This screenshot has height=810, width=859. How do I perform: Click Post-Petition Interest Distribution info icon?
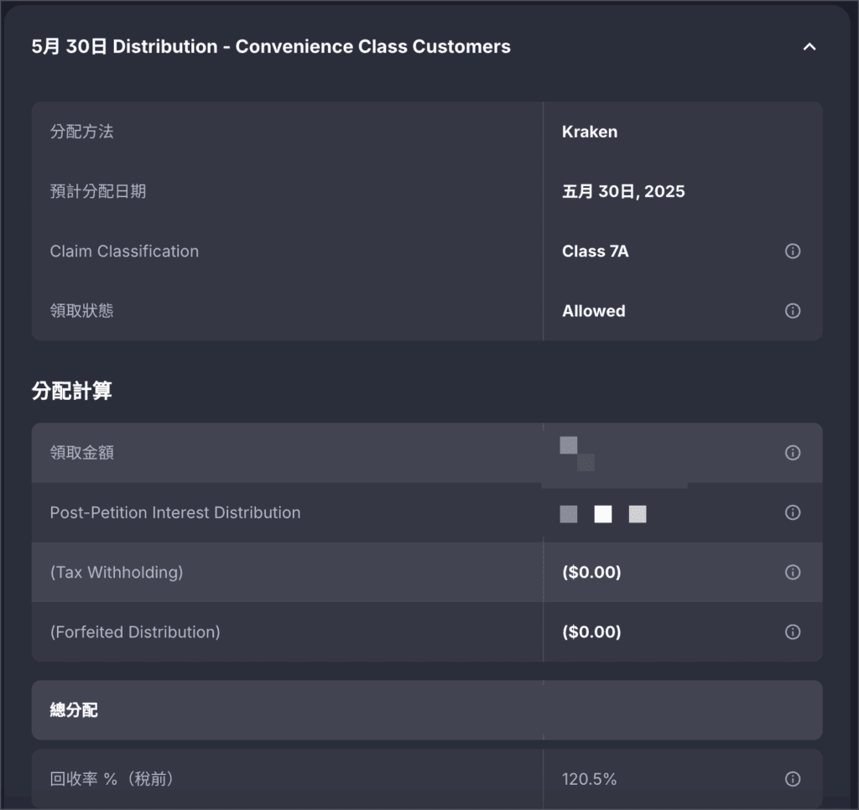pos(792,512)
